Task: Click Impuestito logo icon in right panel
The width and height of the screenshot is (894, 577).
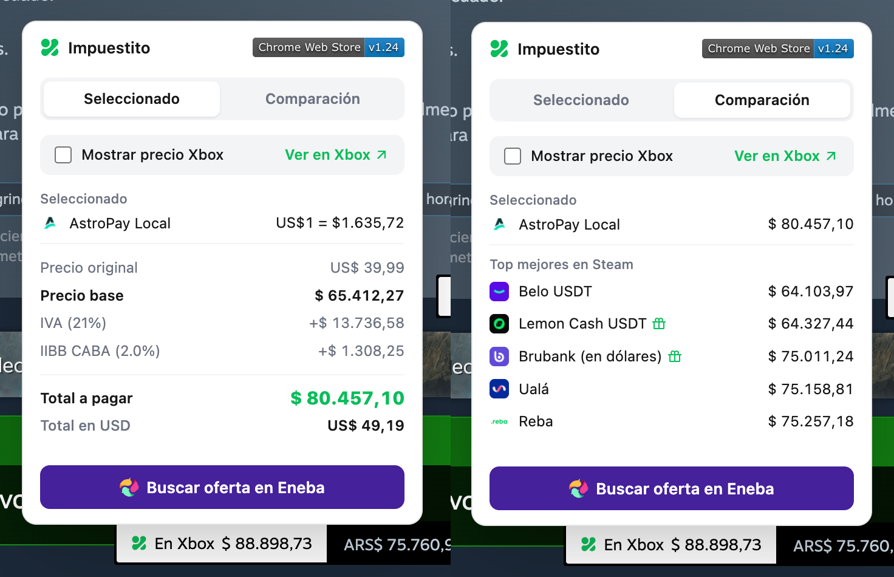Action: coord(499,49)
